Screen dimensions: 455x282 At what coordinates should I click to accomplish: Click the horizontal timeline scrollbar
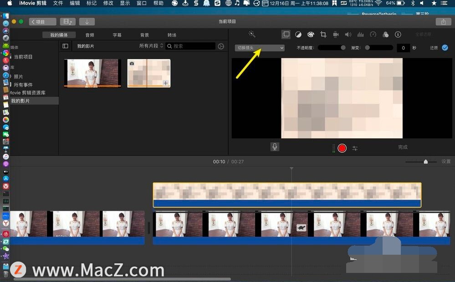point(122,279)
